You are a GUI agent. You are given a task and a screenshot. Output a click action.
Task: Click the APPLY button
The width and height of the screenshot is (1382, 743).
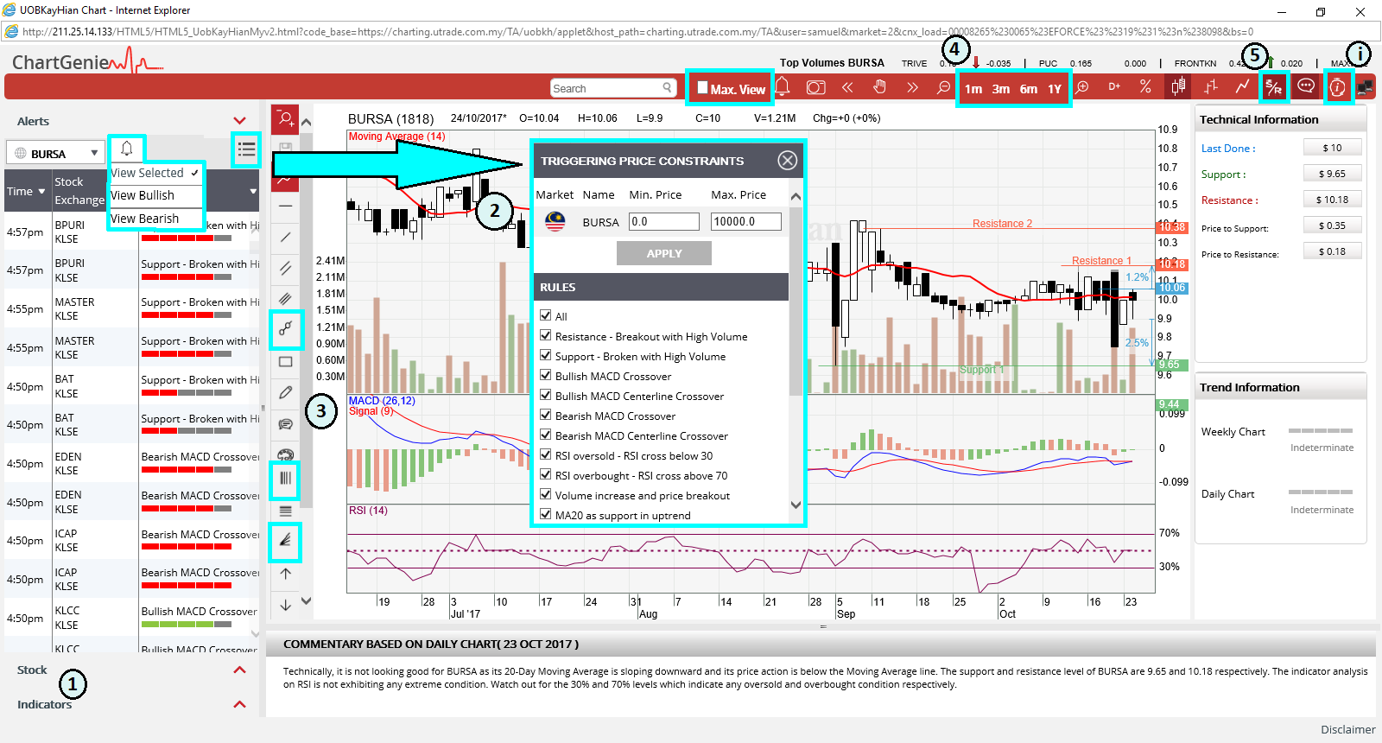point(664,253)
